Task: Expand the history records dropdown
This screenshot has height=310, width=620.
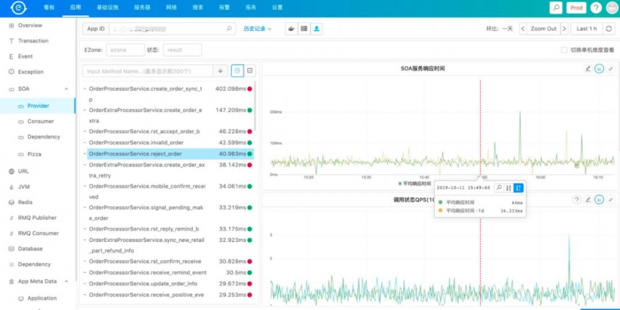Action: coord(257,29)
